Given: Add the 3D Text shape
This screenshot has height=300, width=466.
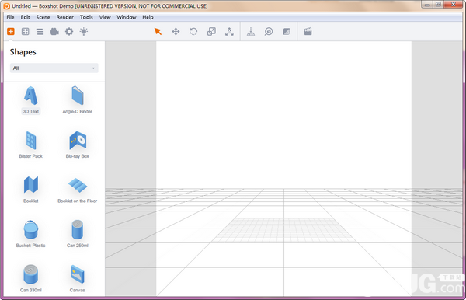Looking at the screenshot, I should tap(31, 100).
